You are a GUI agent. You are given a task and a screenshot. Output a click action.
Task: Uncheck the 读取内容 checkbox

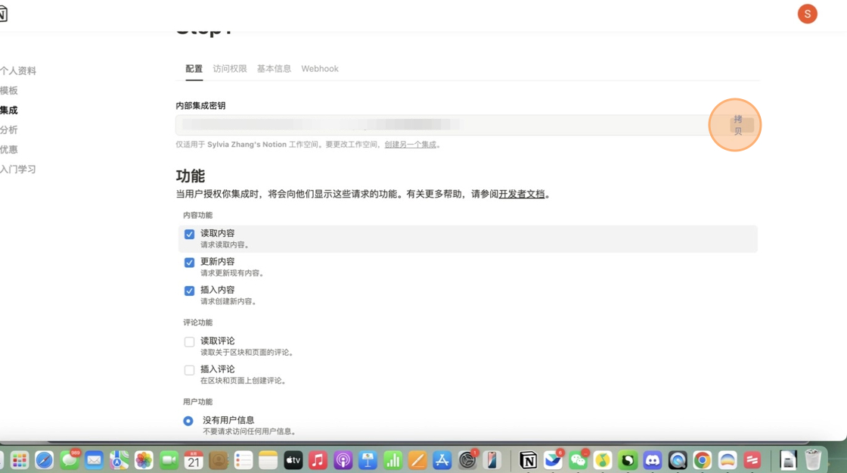pyautogui.click(x=189, y=234)
